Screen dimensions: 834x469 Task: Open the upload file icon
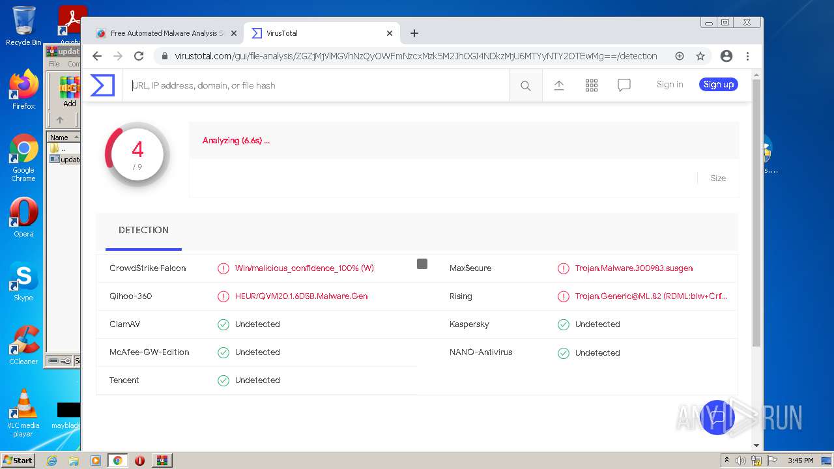tap(559, 85)
